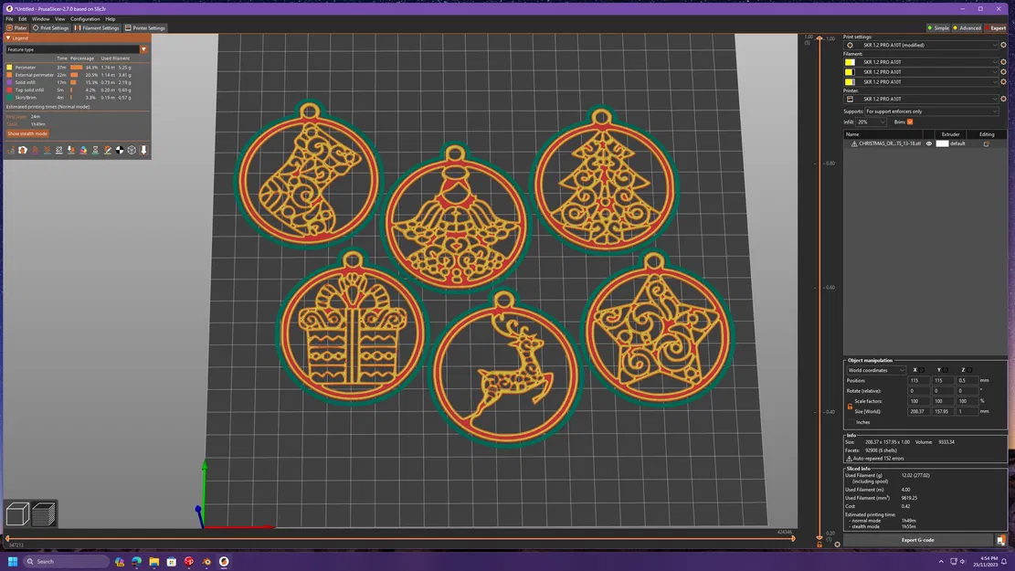This screenshot has height=571, width=1015.
Task: Toggle vertical slider lock icon
Action: click(x=819, y=545)
